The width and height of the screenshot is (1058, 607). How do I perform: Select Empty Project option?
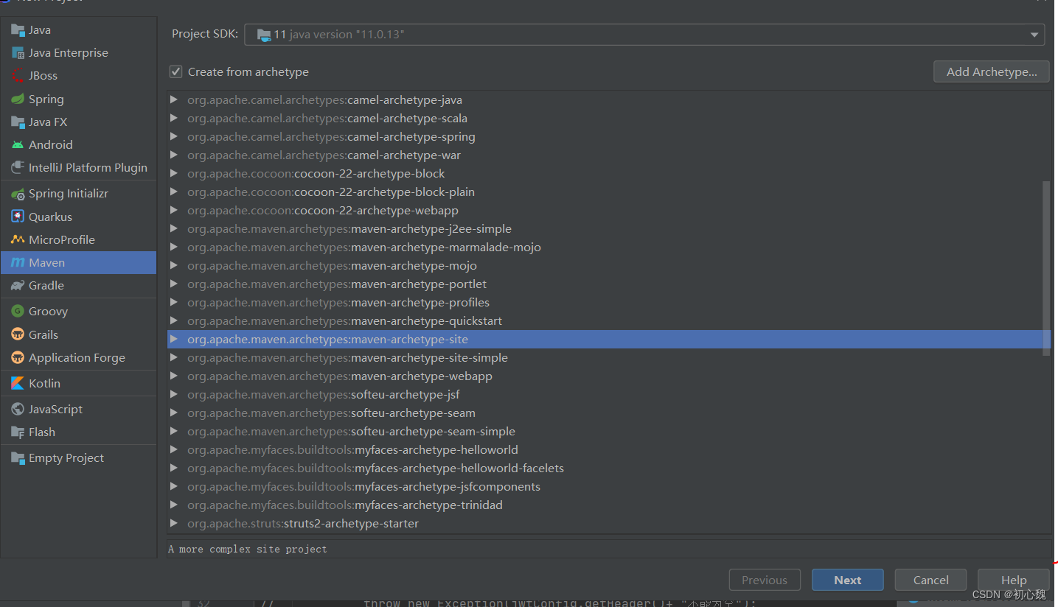(x=78, y=458)
